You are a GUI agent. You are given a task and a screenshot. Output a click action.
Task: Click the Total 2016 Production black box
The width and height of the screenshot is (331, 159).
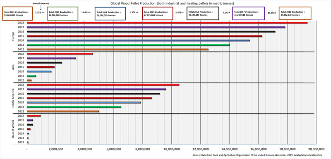203,14
